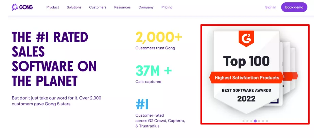Open the Product menu

click(53, 7)
